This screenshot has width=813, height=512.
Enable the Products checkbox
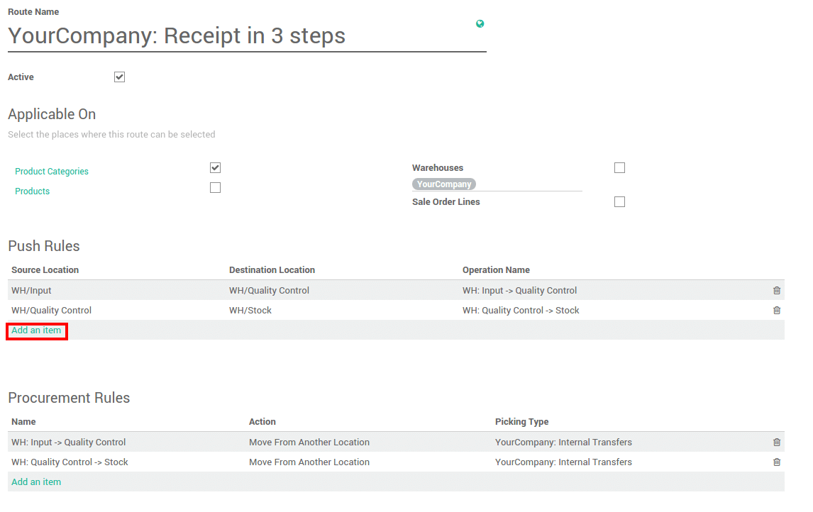[x=215, y=187]
